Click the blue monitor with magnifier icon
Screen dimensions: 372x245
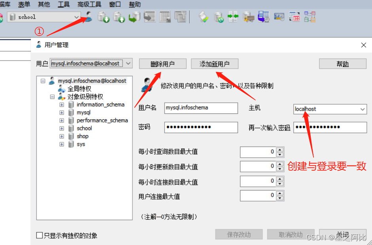click(x=279, y=17)
